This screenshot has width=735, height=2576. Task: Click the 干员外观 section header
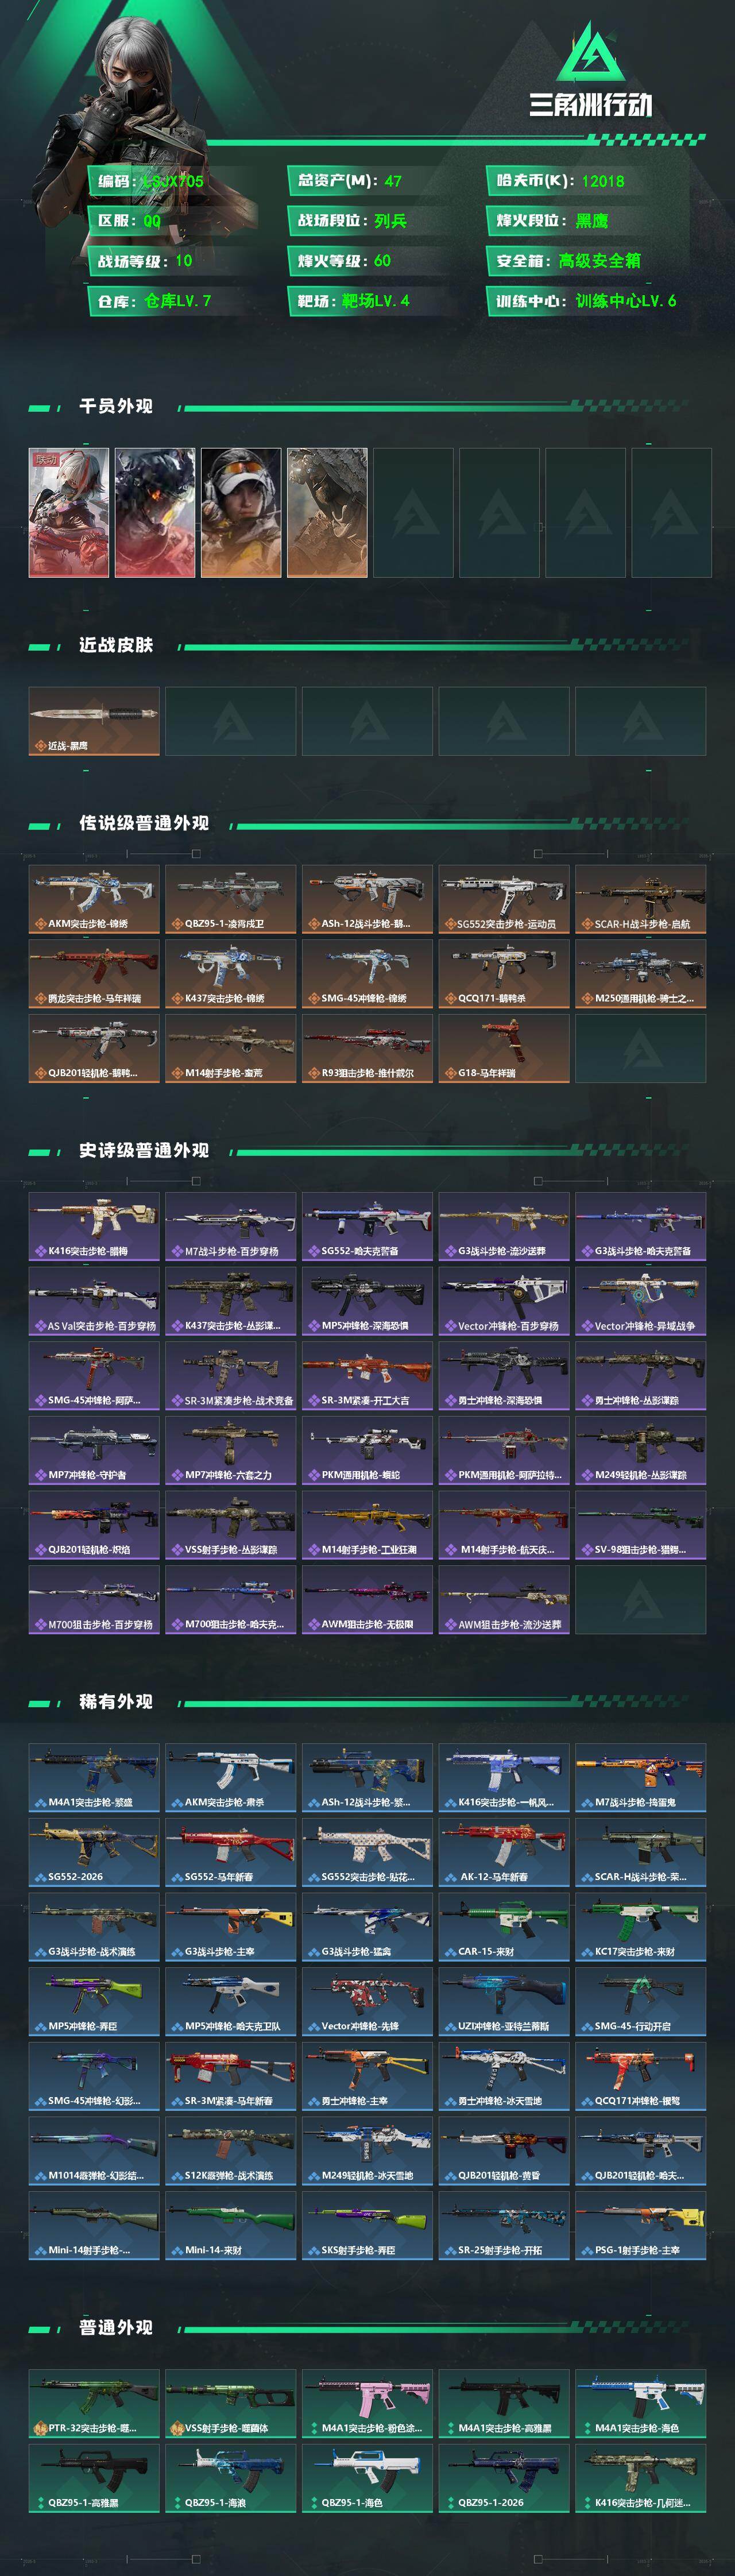[x=116, y=406]
